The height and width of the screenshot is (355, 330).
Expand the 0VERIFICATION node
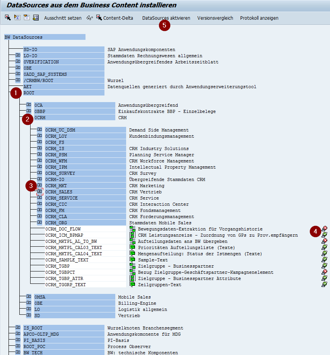(18, 61)
